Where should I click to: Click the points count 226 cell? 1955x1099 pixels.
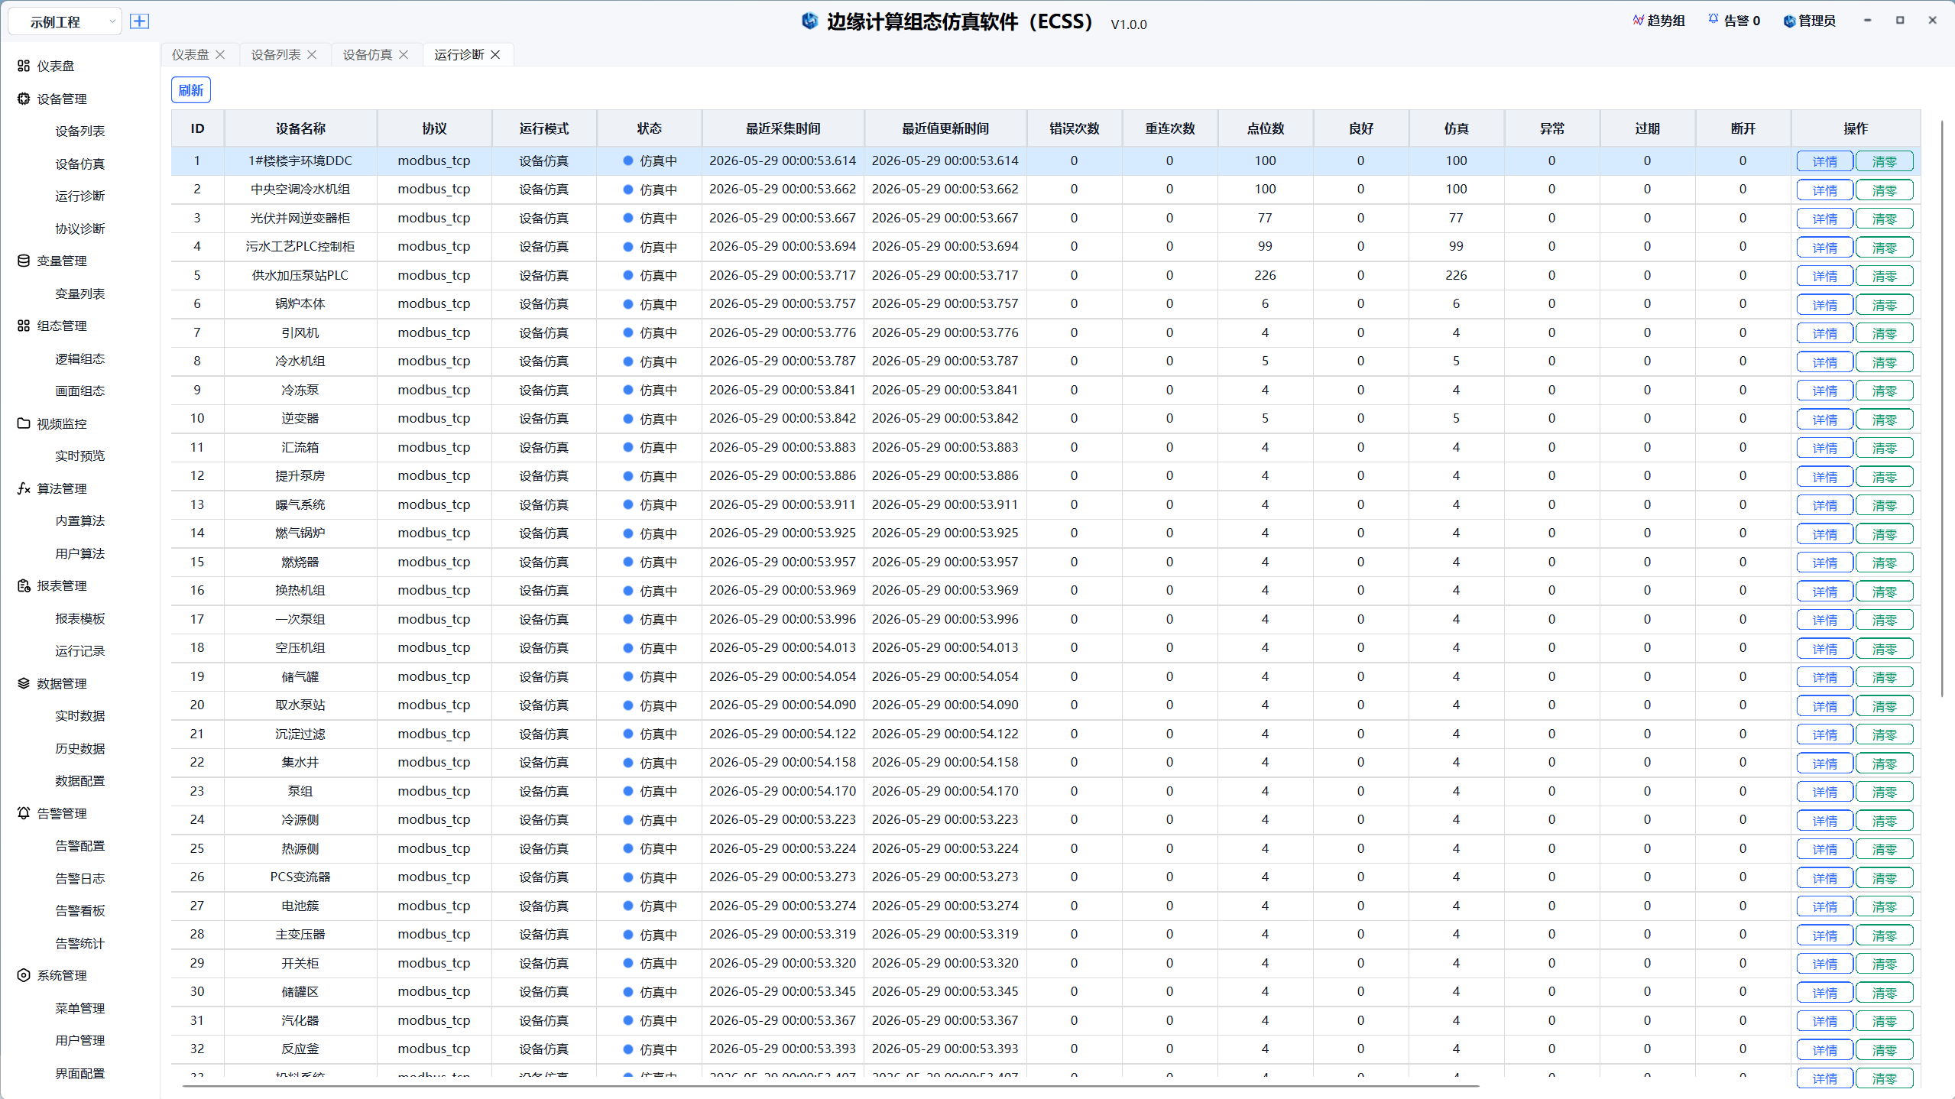(1265, 275)
